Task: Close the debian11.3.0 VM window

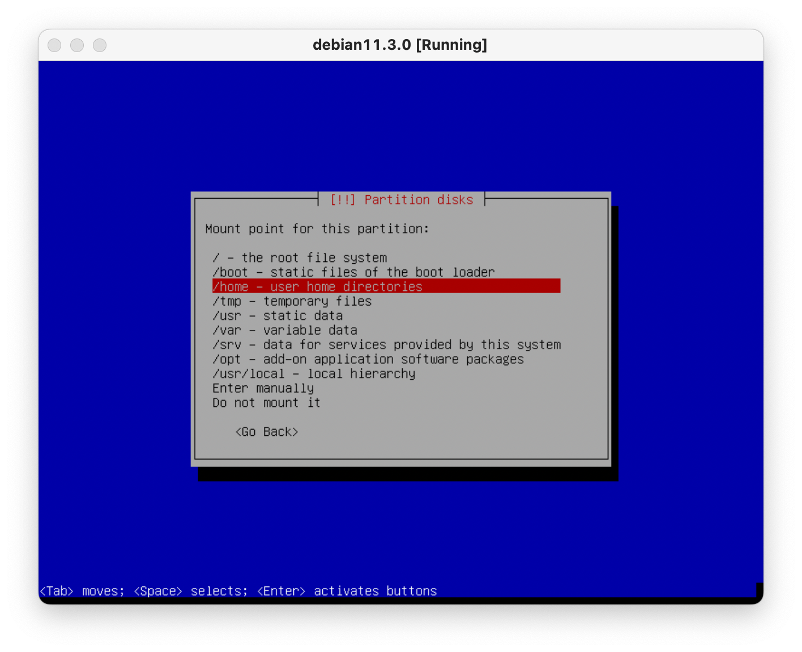Action: 54,45
